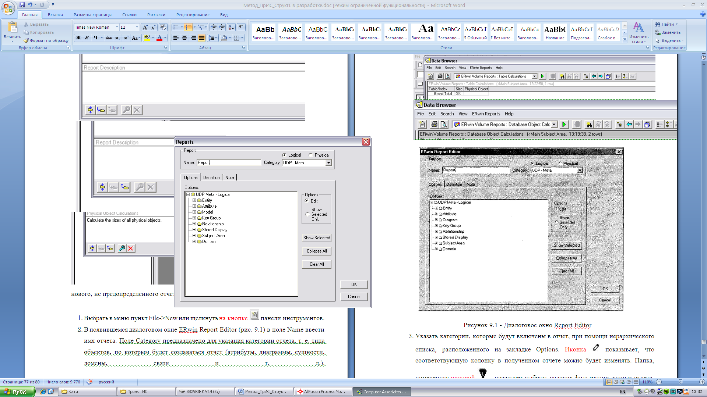Shrink font size with the smaller A icon
Image resolution: width=707 pixels, height=397 pixels.
pyautogui.click(x=153, y=27)
